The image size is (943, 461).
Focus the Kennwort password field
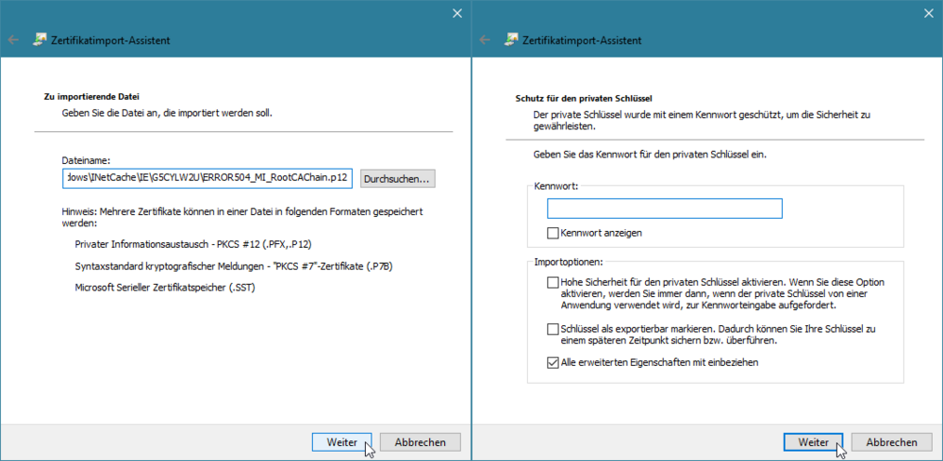[x=665, y=208]
